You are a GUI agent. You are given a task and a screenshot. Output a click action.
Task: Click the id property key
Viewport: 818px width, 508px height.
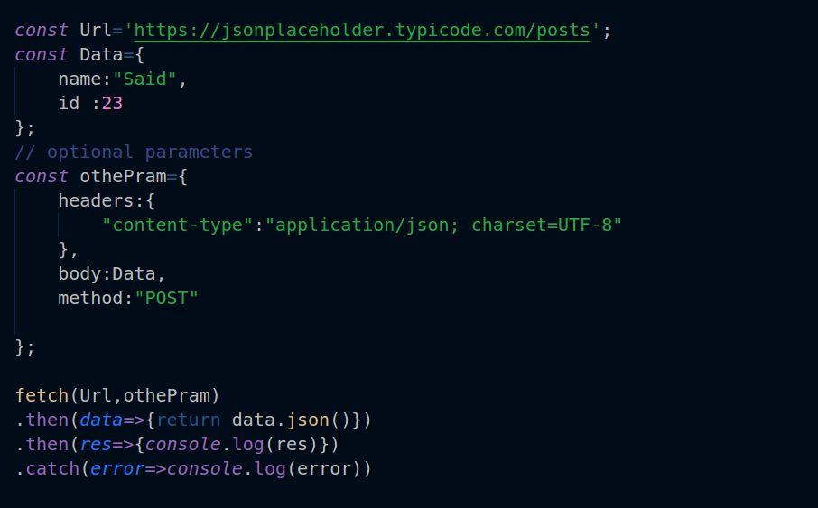[x=69, y=104]
